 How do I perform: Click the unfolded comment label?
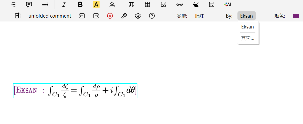50,16
